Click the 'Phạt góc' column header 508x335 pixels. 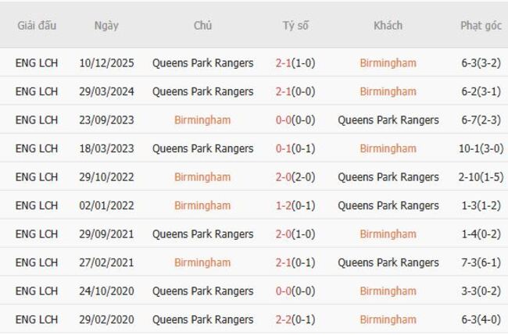481,25
